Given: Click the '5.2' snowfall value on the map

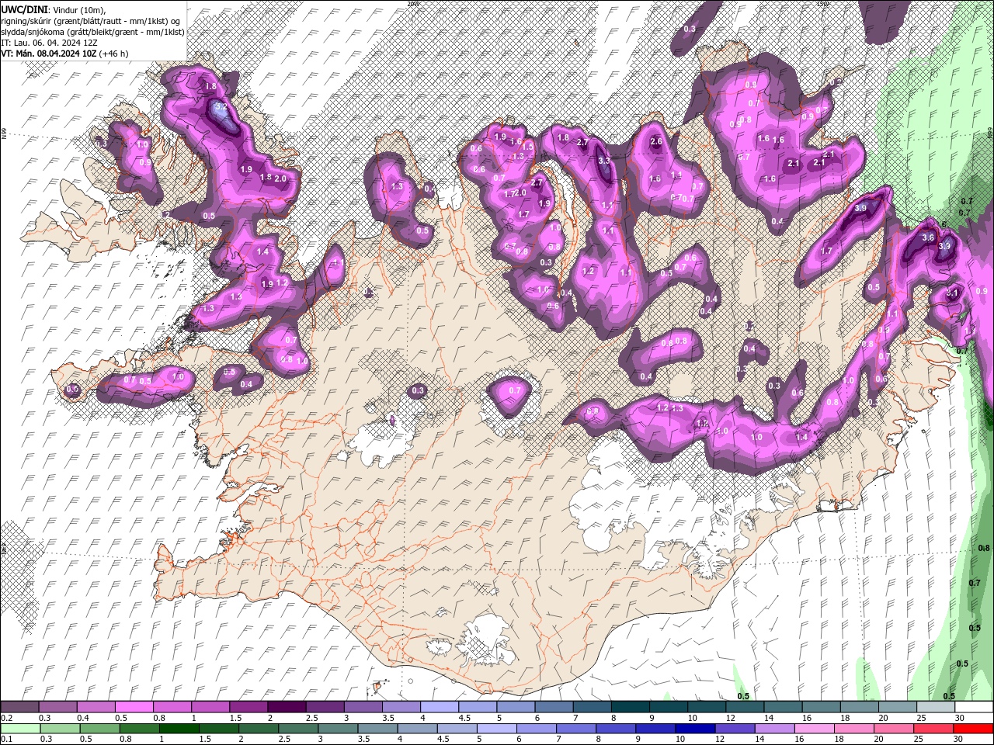Looking at the screenshot, I should click(221, 106).
